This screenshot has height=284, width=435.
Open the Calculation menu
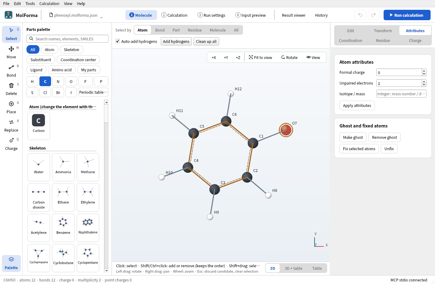[x=49, y=3]
